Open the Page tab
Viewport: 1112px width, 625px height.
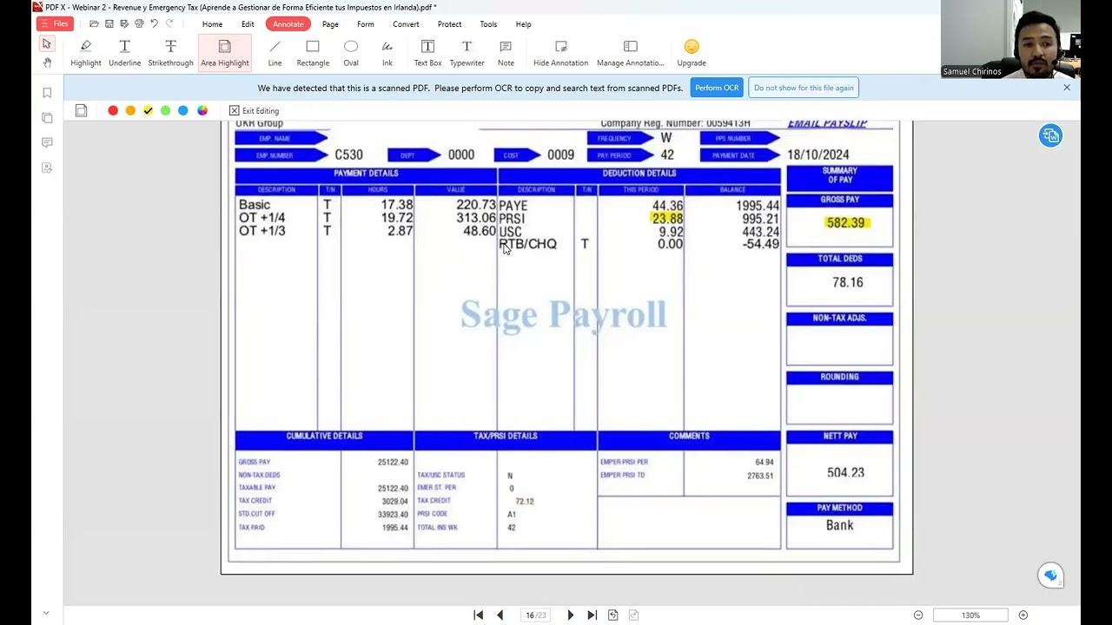point(330,24)
